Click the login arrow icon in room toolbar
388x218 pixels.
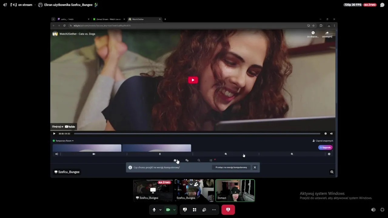click(56, 154)
